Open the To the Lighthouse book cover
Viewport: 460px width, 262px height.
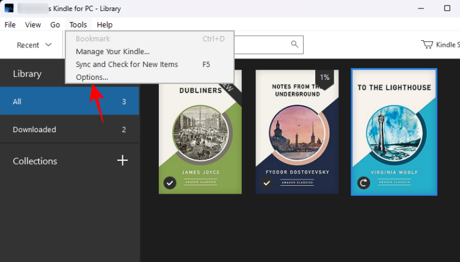pyautogui.click(x=394, y=131)
